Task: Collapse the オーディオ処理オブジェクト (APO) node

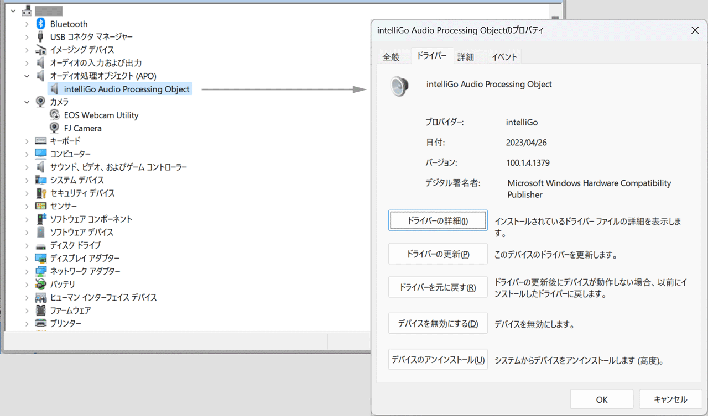Action: pyautogui.click(x=27, y=76)
